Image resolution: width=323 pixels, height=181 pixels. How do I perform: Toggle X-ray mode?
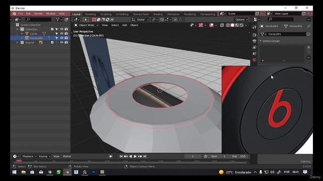[x=222, y=25]
